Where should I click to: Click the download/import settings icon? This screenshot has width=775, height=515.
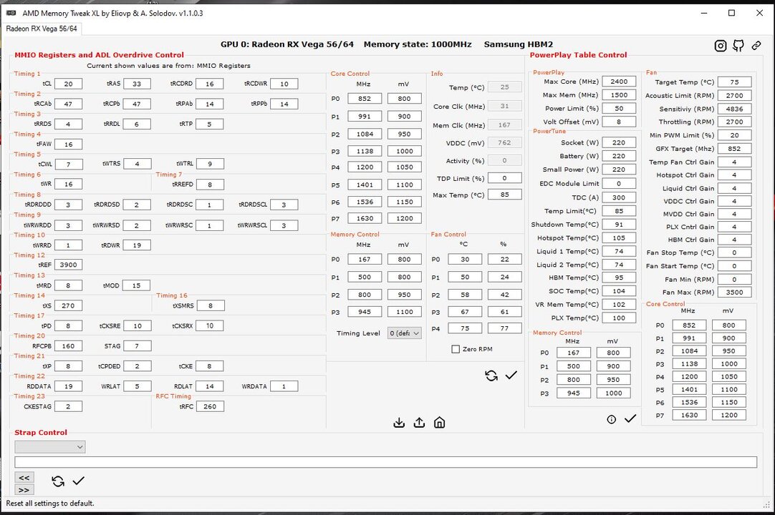tap(399, 423)
